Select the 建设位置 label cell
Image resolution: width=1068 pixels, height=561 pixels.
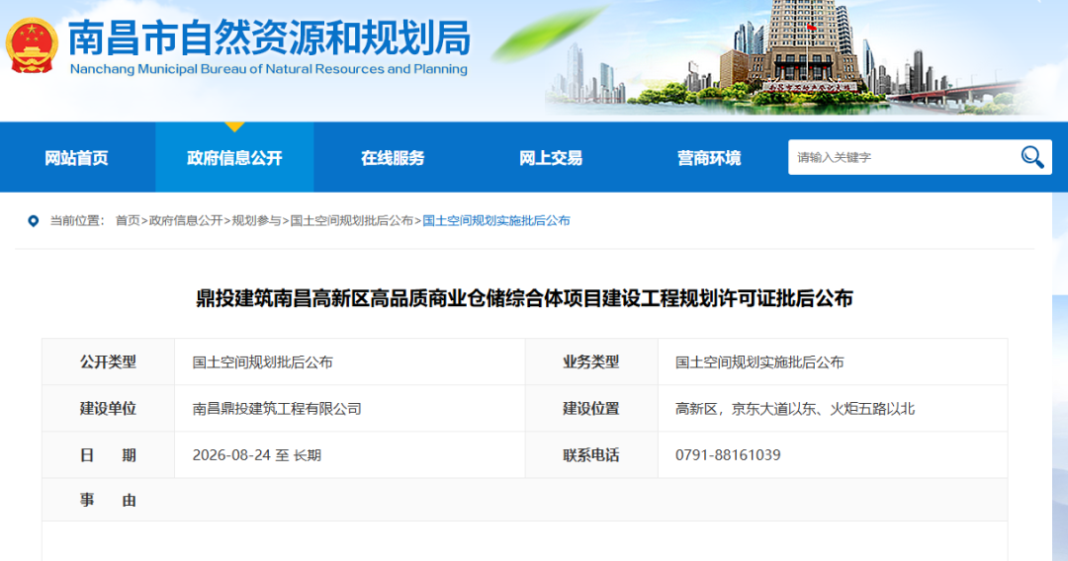click(591, 408)
